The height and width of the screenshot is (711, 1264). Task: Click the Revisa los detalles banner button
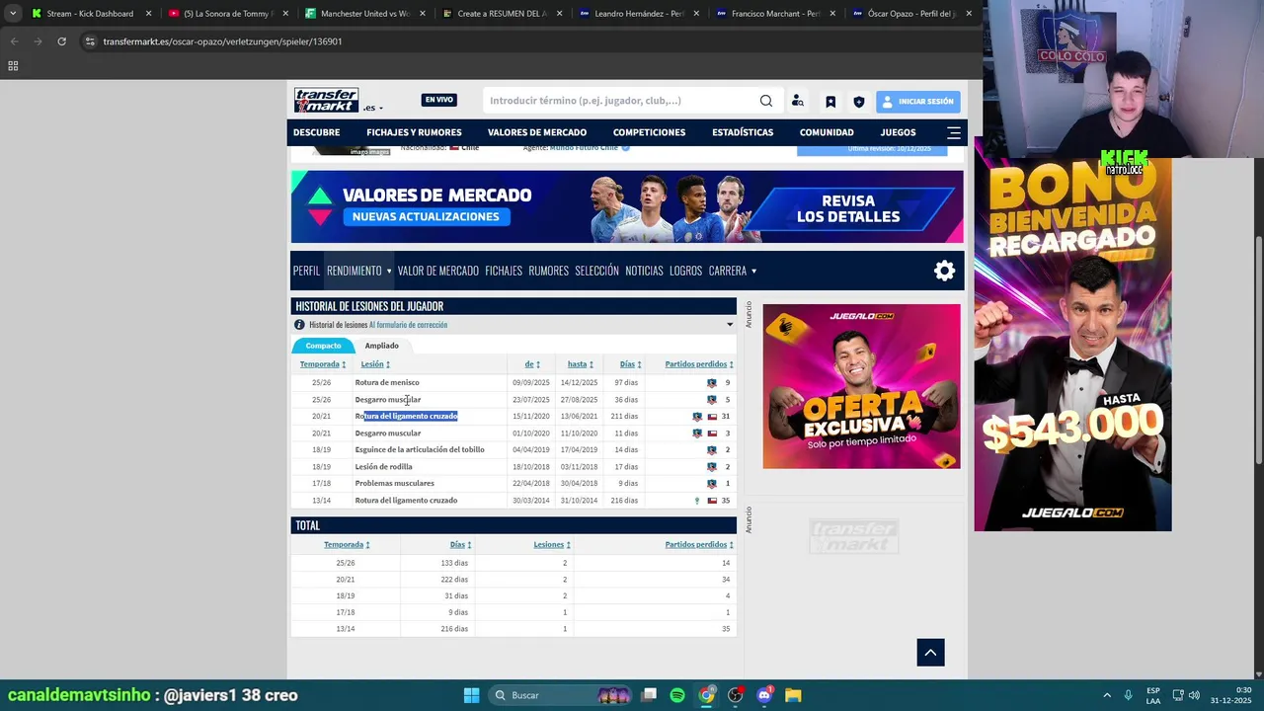point(848,208)
